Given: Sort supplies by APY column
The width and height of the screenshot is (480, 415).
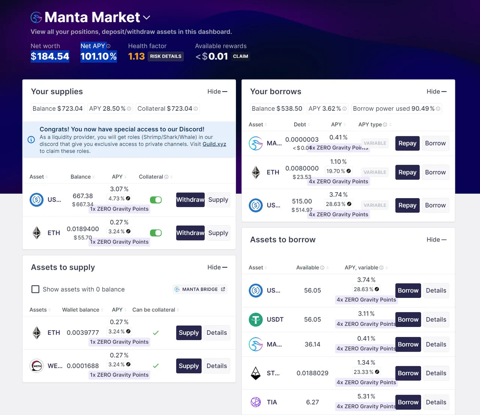Looking at the screenshot, I should pos(119,177).
